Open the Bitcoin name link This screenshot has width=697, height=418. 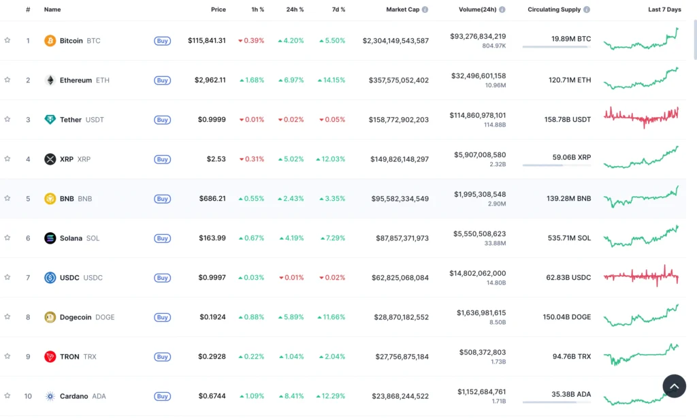(x=71, y=41)
